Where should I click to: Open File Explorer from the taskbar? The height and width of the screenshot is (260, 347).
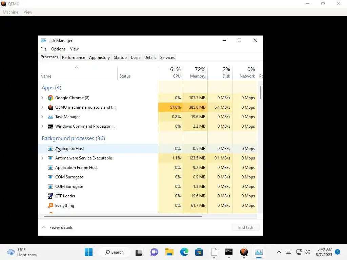(169, 252)
